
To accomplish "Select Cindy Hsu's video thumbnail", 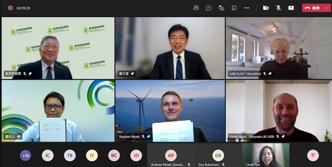I will tap(266, 154).
